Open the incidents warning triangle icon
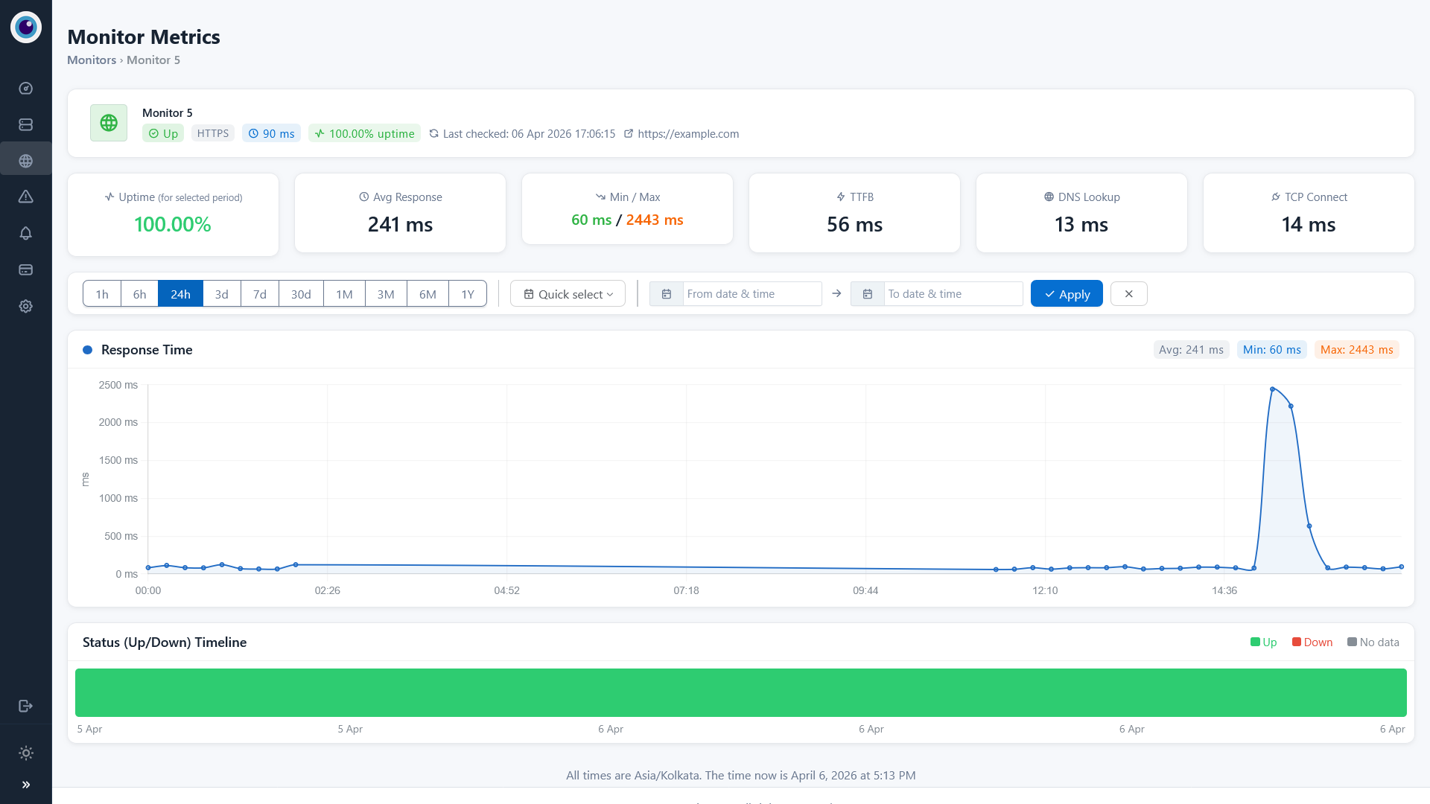The width and height of the screenshot is (1430, 804). coord(25,197)
